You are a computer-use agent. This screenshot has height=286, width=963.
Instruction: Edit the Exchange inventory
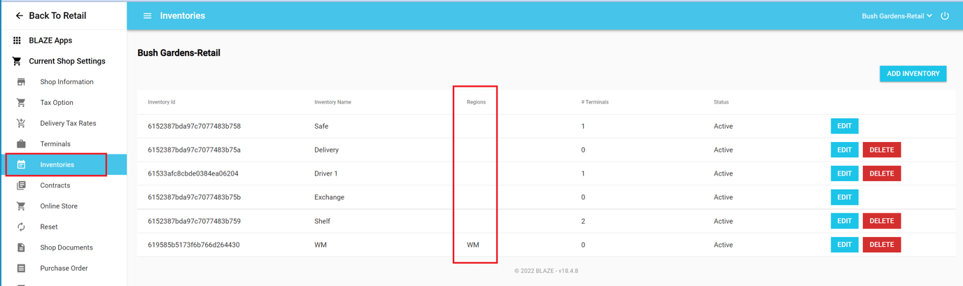844,197
